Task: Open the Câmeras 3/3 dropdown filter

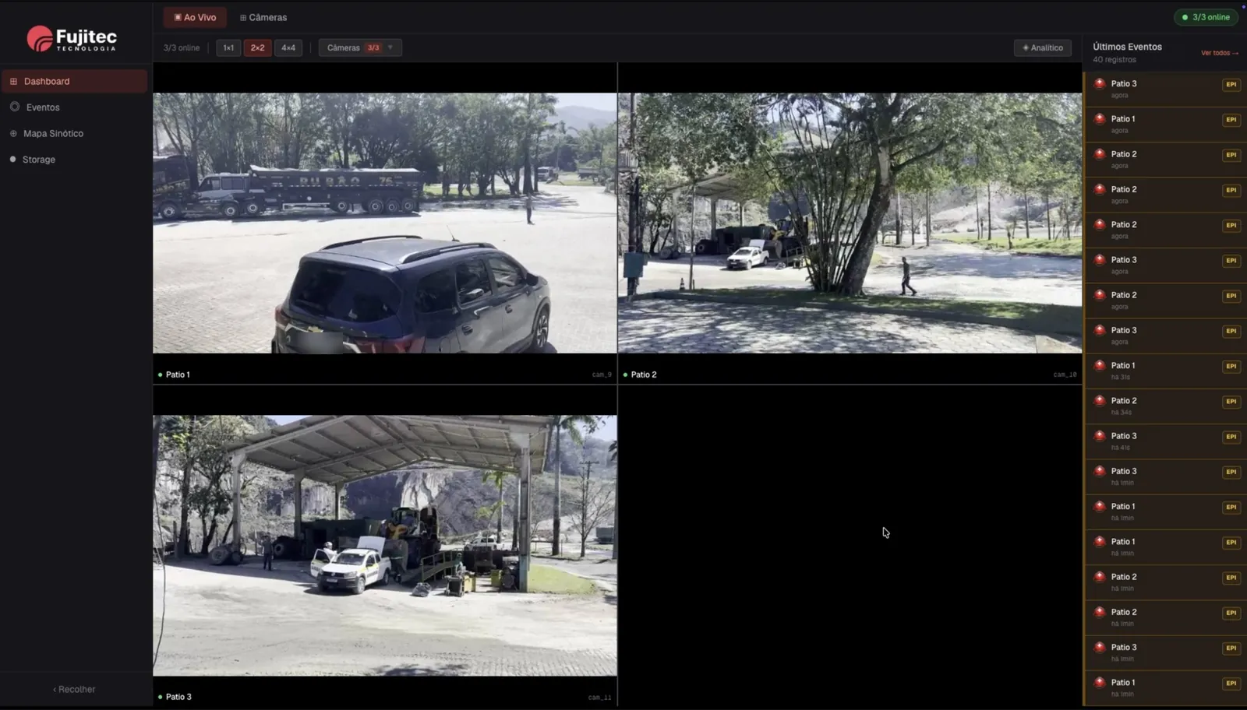Action: 360,47
